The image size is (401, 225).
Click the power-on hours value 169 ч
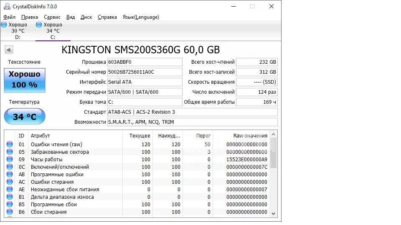click(257, 102)
